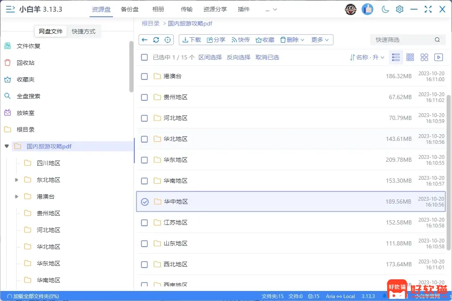This screenshot has width=452, height=301.
Task: Click the file list vertical scrollbar
Action: click(x=449, y=173)
